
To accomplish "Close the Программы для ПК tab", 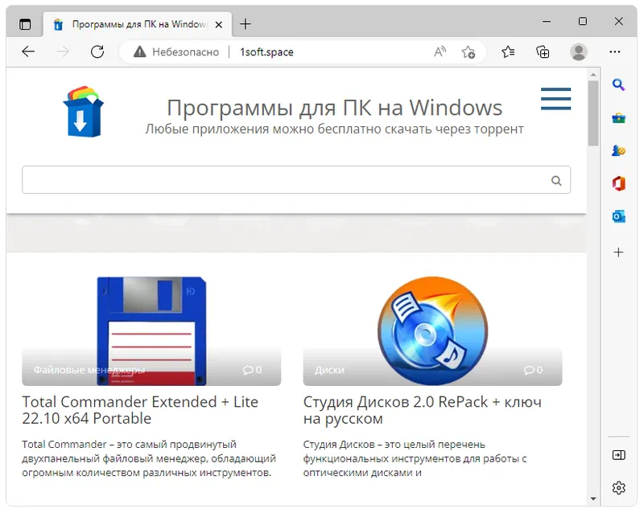I will click(x=219, y=25).
